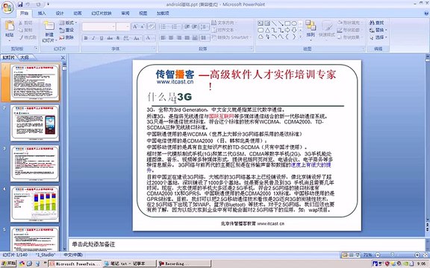Decrease list indent level
Image resolution: width=430 pixels, height=268 pixels.
187,27
